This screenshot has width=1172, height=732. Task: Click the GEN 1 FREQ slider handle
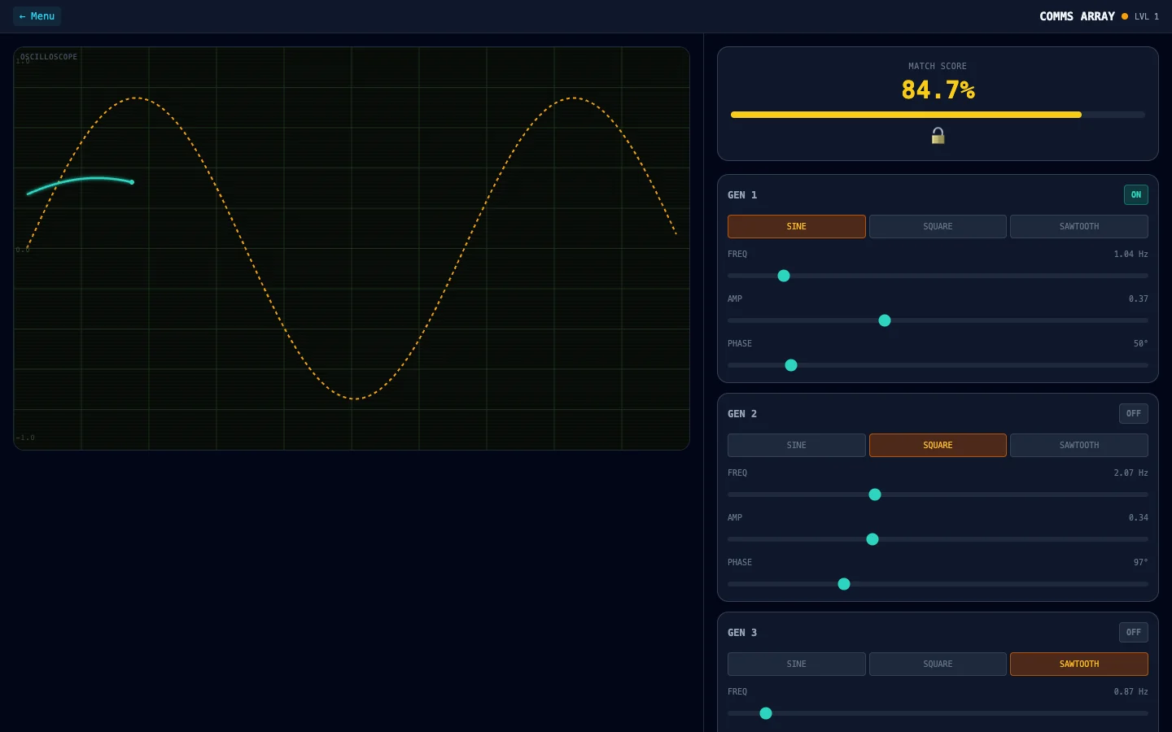tap(784, 276)
